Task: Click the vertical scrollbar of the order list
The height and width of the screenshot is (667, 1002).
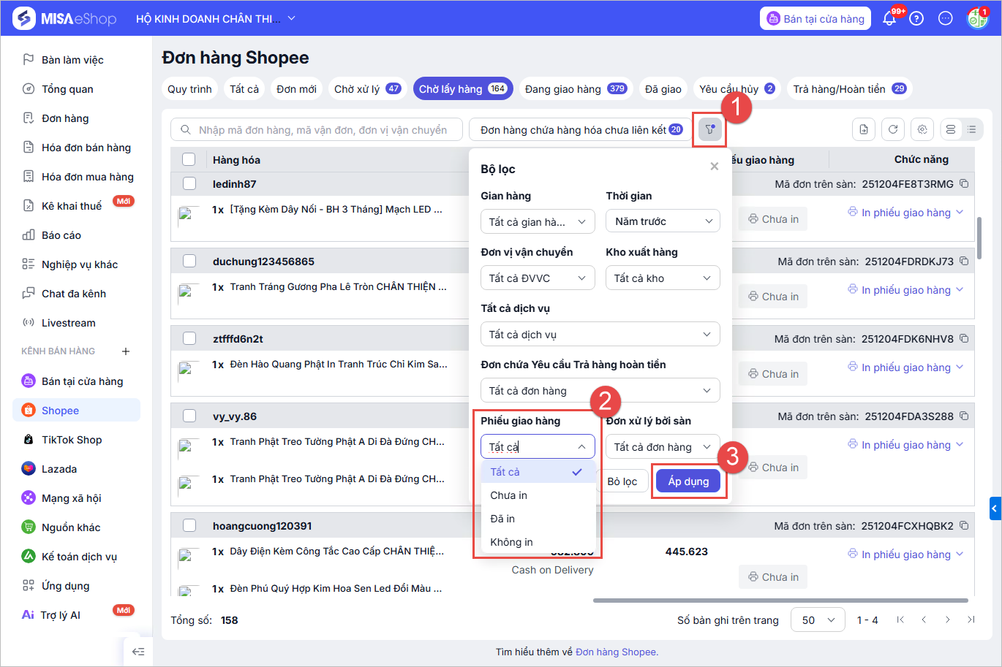Action: pyautogui.click(x=979, y=237)
